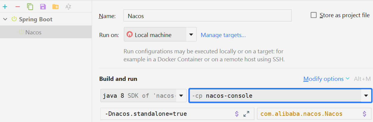
Task: Click the Sort Configurations AZ icon
Action: pyautogui.click(x=68, y=7)
